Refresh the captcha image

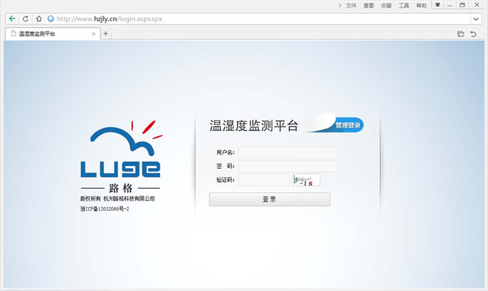(x=307, y=180)
